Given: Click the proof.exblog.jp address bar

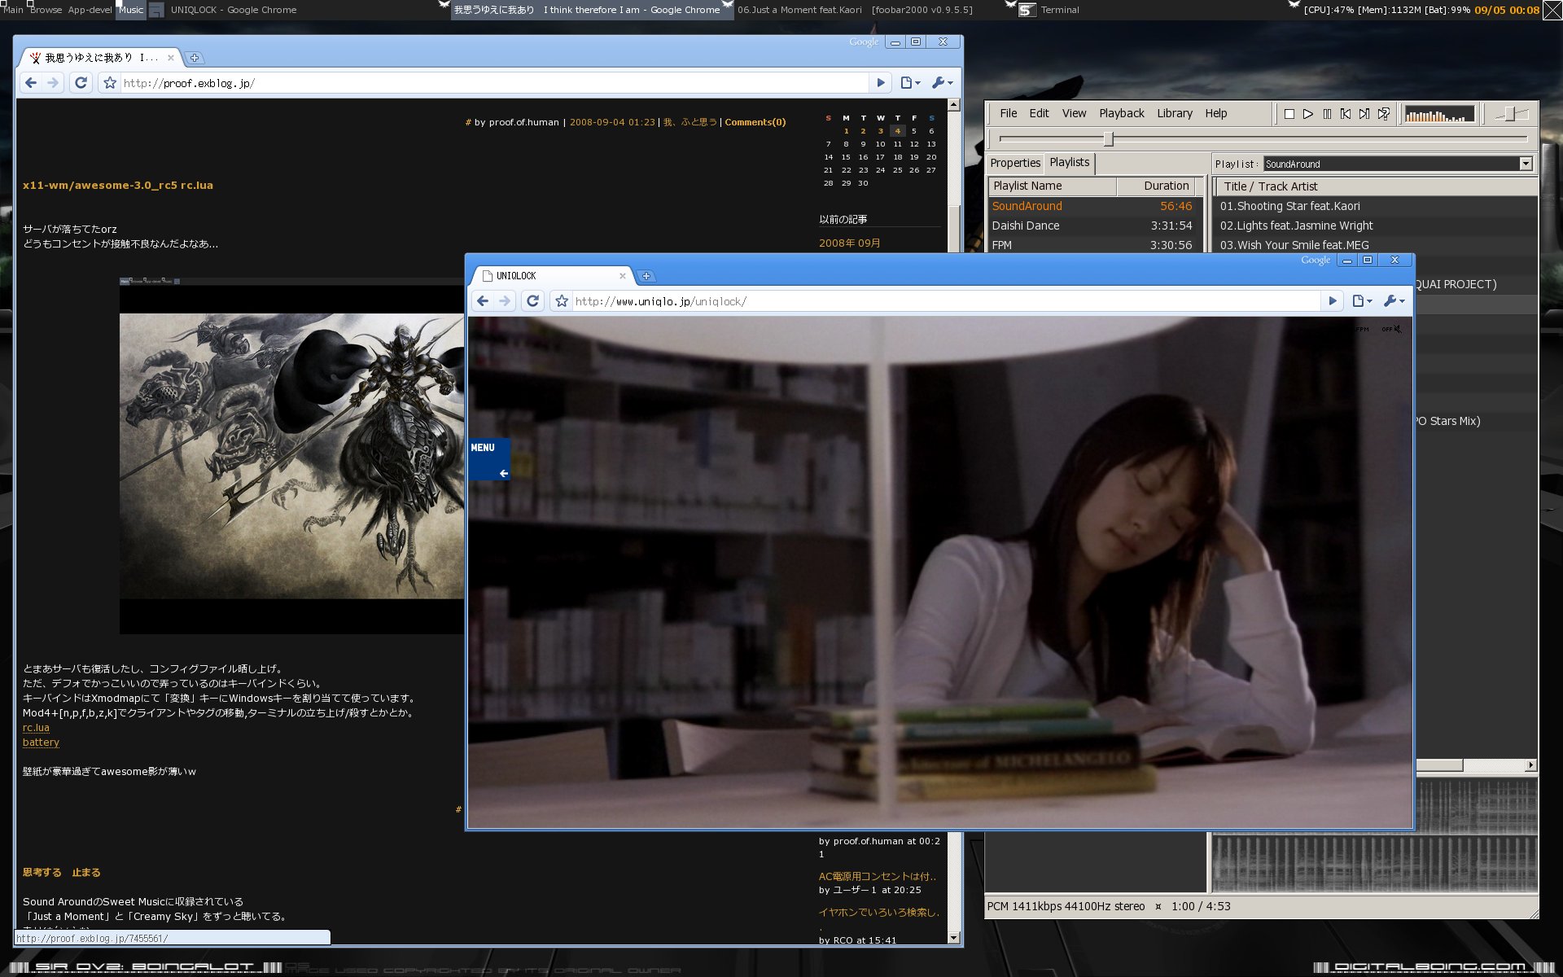Looking at the screenshot, I should pyautogui.click(x=493, y=83).
